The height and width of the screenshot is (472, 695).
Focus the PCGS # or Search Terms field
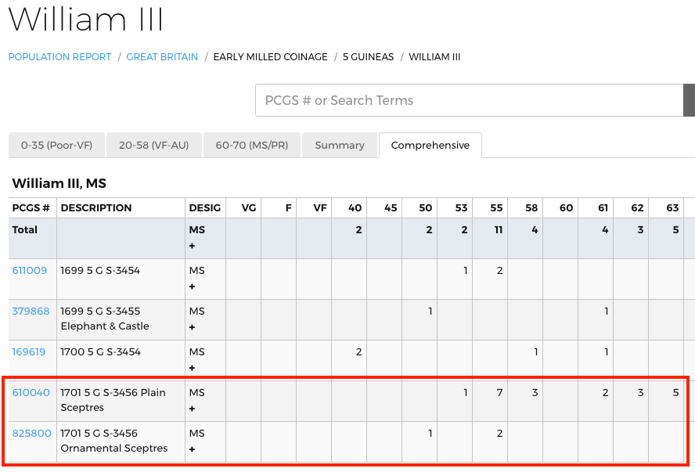(468, 100)
